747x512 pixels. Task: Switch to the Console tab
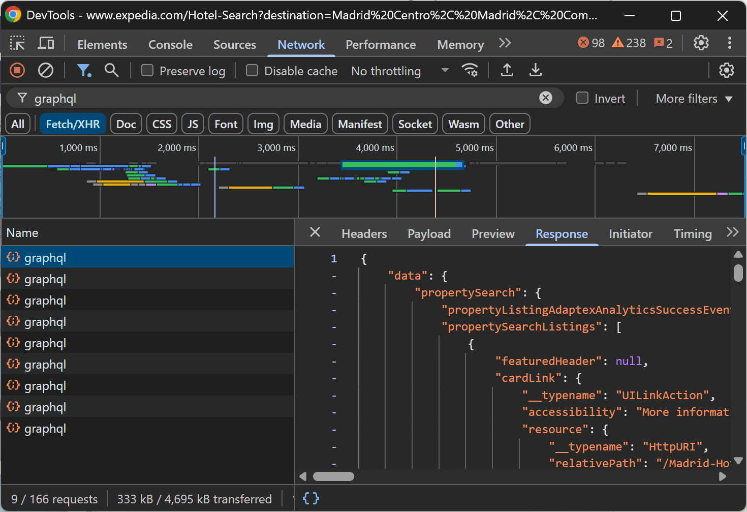170,45
